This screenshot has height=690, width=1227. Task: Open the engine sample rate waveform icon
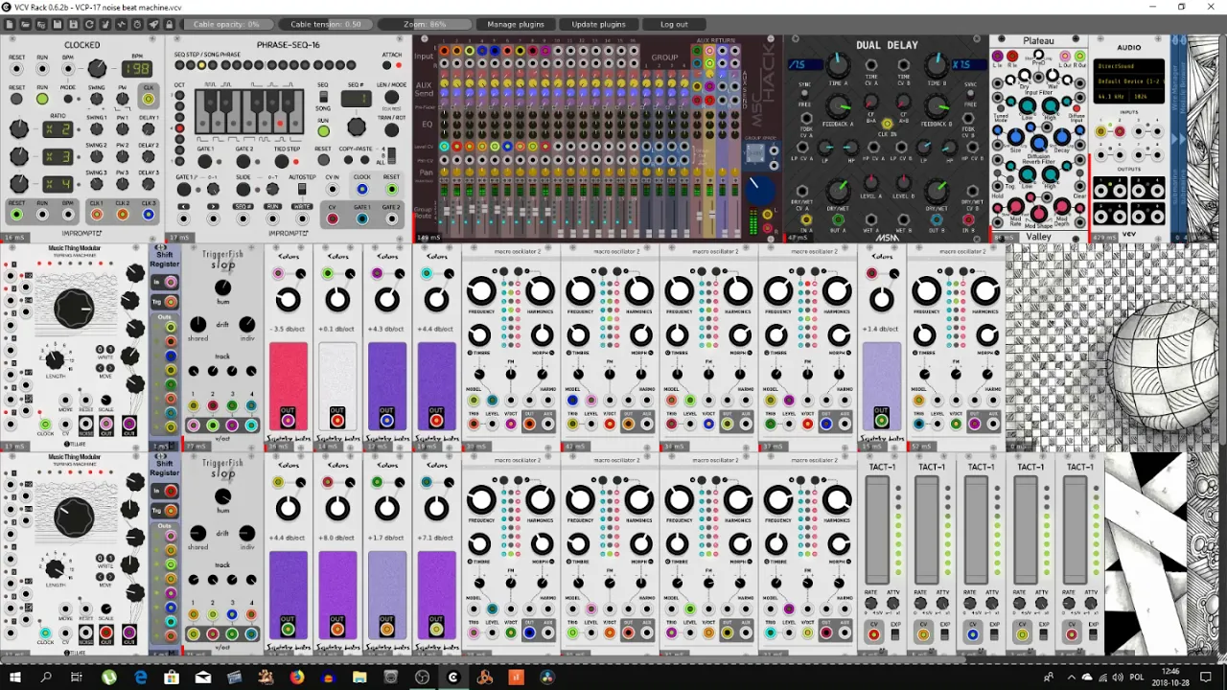coord(121,24)
